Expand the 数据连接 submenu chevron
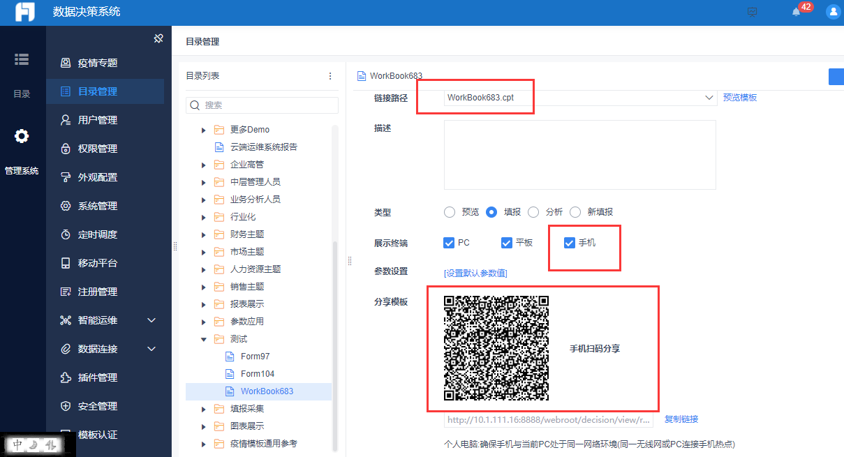Image resolution: width=844 pixels, height=457 pixels. pos(151,349)
